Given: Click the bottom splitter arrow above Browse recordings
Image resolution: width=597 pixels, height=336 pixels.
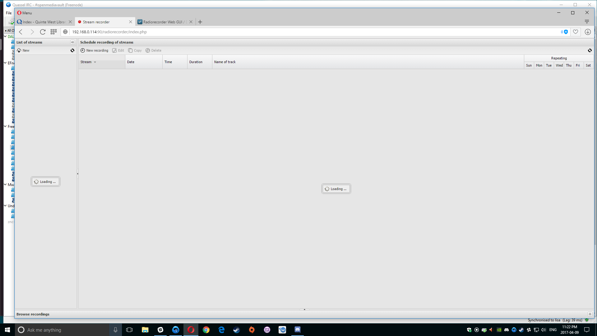Looking at the screenshot, I should pos(304,310).
